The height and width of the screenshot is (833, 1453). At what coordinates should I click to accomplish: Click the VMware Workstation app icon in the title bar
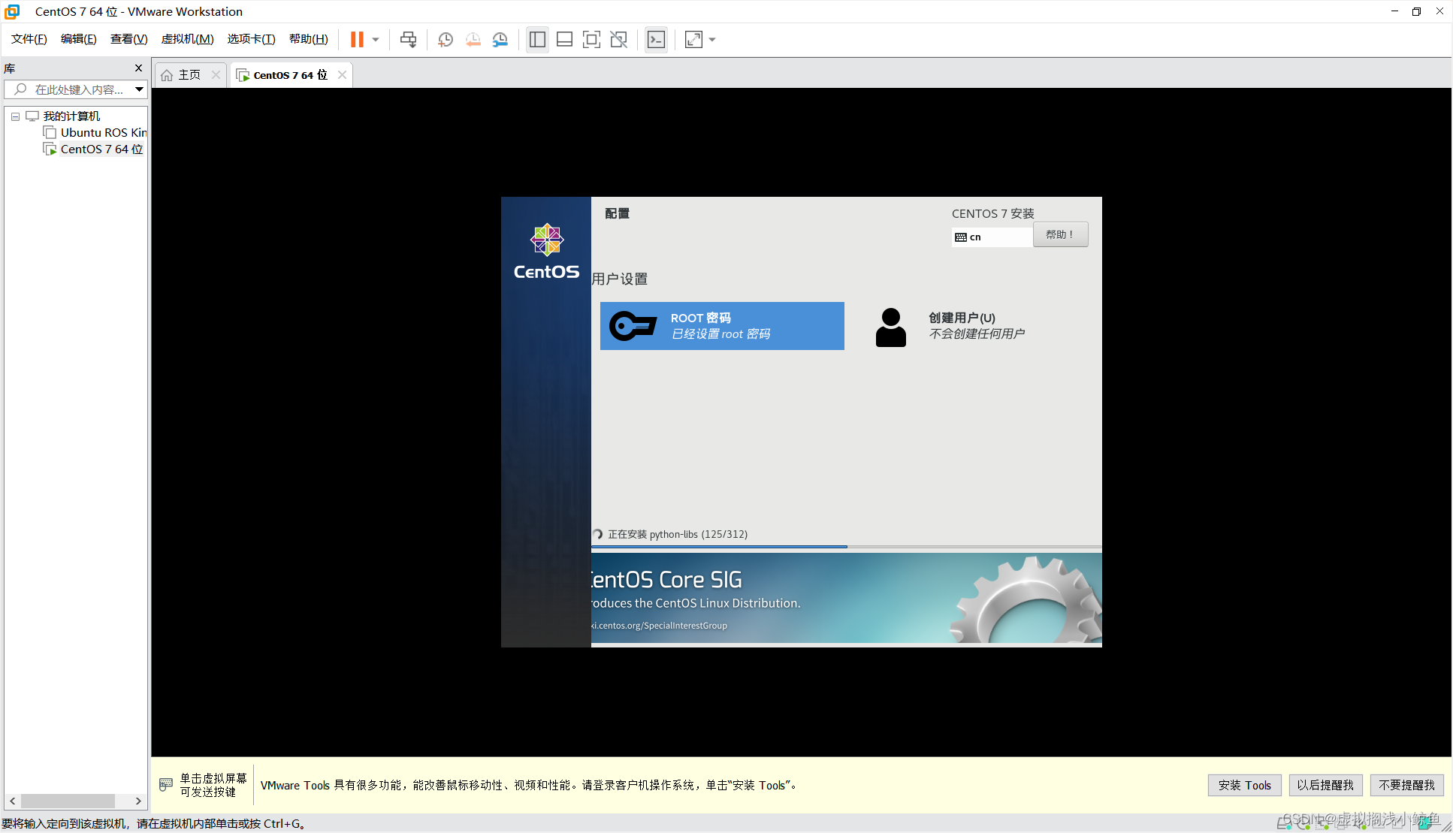(13, 11)
